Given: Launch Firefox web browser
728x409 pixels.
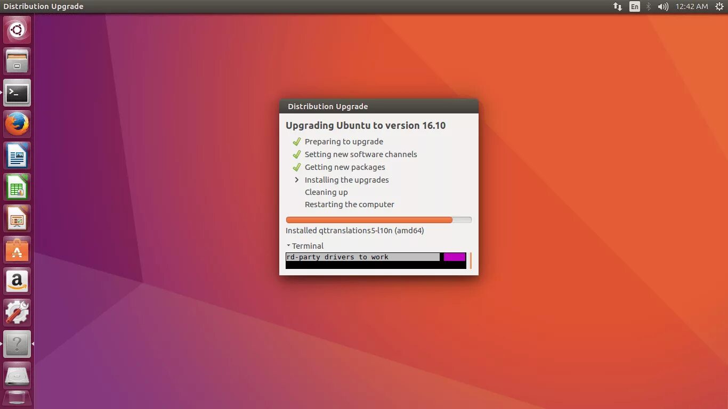Looking at the screenshot, I should [x=17, y=125].
